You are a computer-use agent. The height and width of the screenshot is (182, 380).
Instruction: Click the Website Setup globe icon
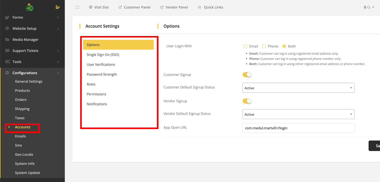tap(7, 28)
